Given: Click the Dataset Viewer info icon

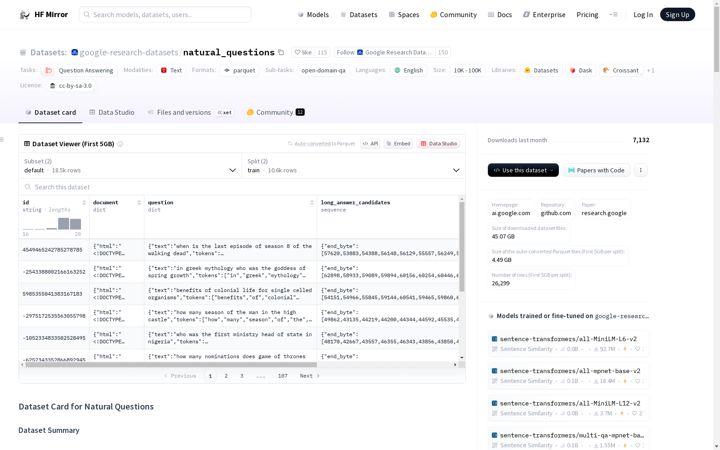Looking at the screenshot, I should click(120, 144).
